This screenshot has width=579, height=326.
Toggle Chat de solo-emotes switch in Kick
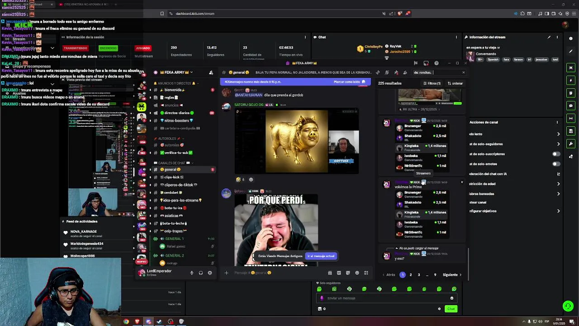click(556, 164)
